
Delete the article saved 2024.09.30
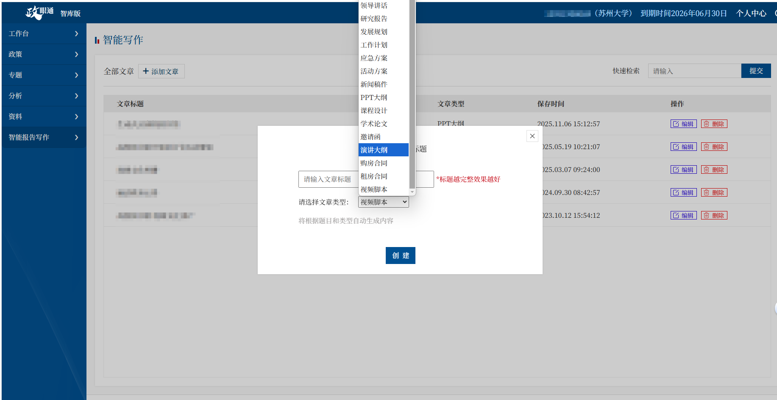(714, 193)
